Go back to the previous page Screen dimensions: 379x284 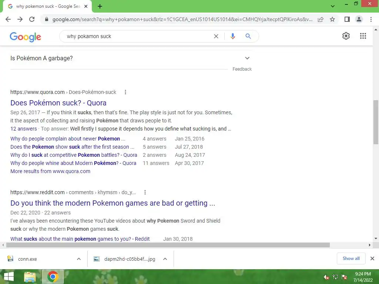pyautogui.click(x=8, y=19)
